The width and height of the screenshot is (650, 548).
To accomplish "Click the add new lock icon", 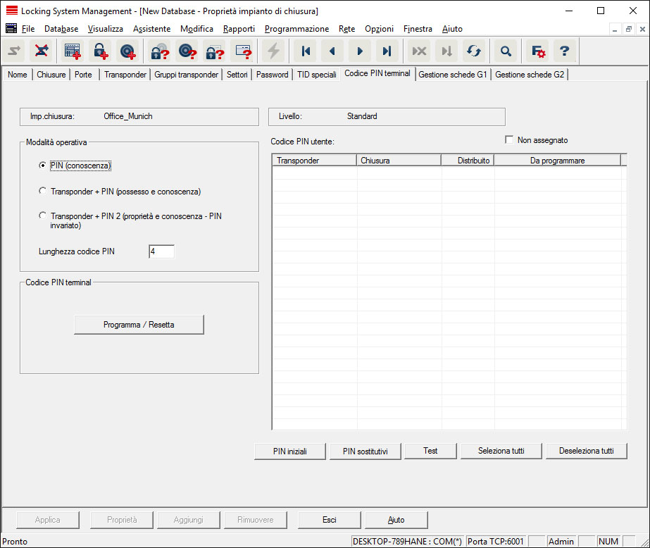I will pyautogui.click(x=99, y=51).
